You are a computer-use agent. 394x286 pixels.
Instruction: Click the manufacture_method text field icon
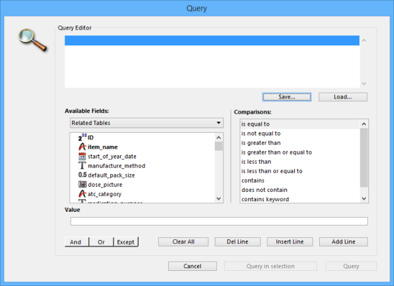click(82, 166)
